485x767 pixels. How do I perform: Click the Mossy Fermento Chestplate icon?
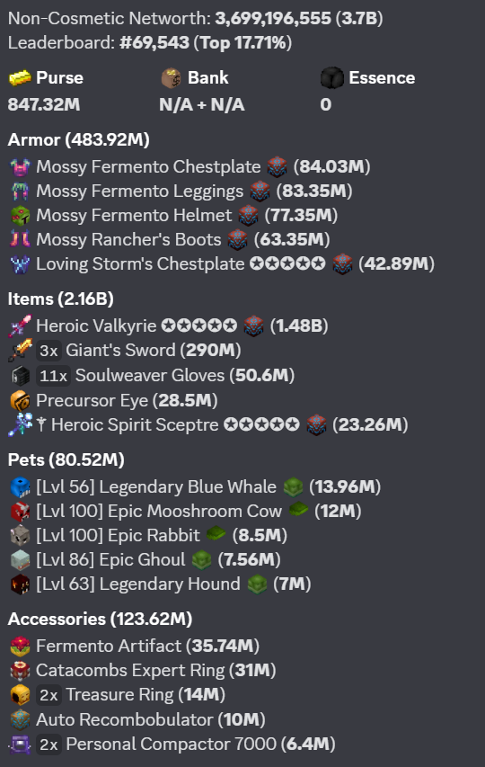[x=20, y=167]
